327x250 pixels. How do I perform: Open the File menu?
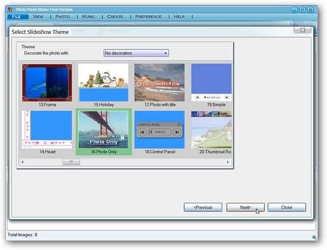[17, 16]
